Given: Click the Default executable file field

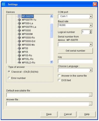Looking at the screenshot, I should pos(48,95).
